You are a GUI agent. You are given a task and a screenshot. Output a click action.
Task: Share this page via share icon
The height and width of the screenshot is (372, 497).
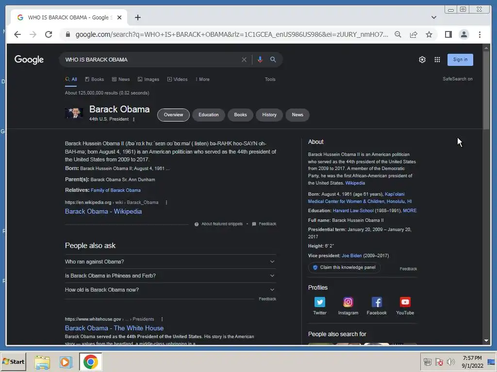tap(414, 34)
